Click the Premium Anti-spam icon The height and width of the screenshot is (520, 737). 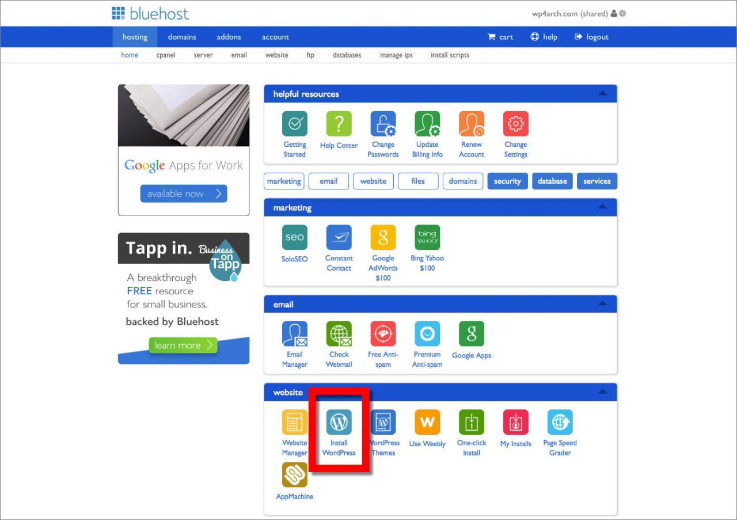pos(427,334)
